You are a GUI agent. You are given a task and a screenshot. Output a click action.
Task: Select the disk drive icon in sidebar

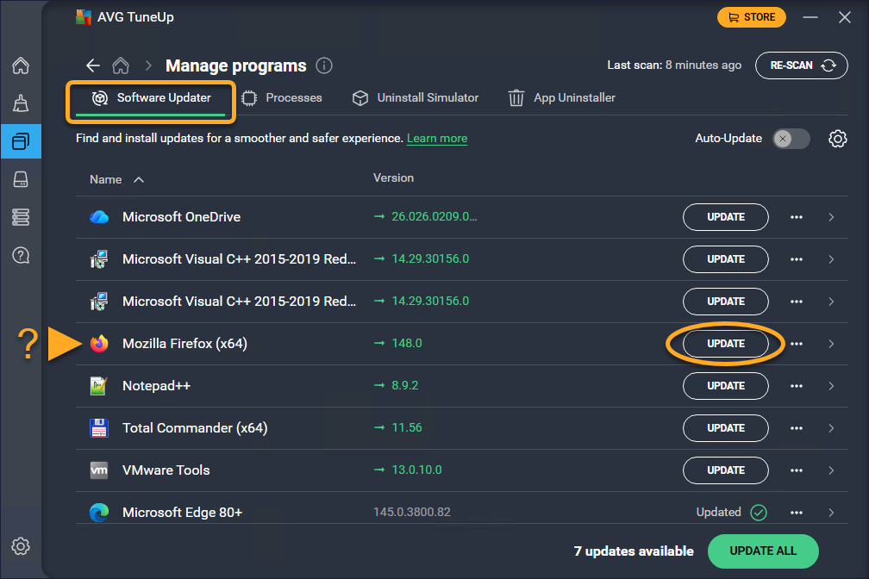tap(21, 179)
